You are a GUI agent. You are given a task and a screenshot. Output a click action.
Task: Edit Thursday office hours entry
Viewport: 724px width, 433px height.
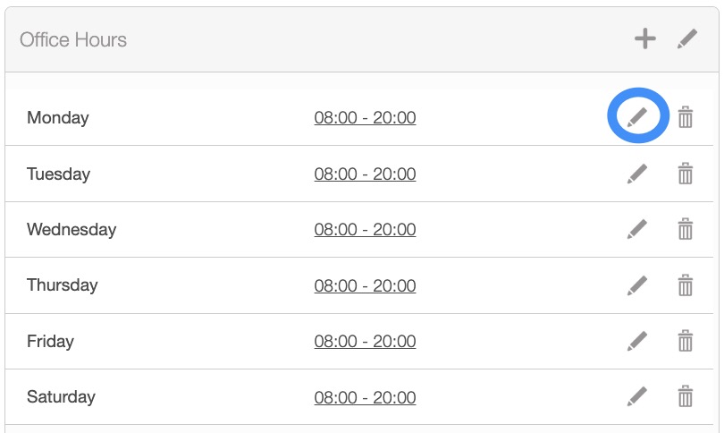pyautogui.click(x=637, y=285)
